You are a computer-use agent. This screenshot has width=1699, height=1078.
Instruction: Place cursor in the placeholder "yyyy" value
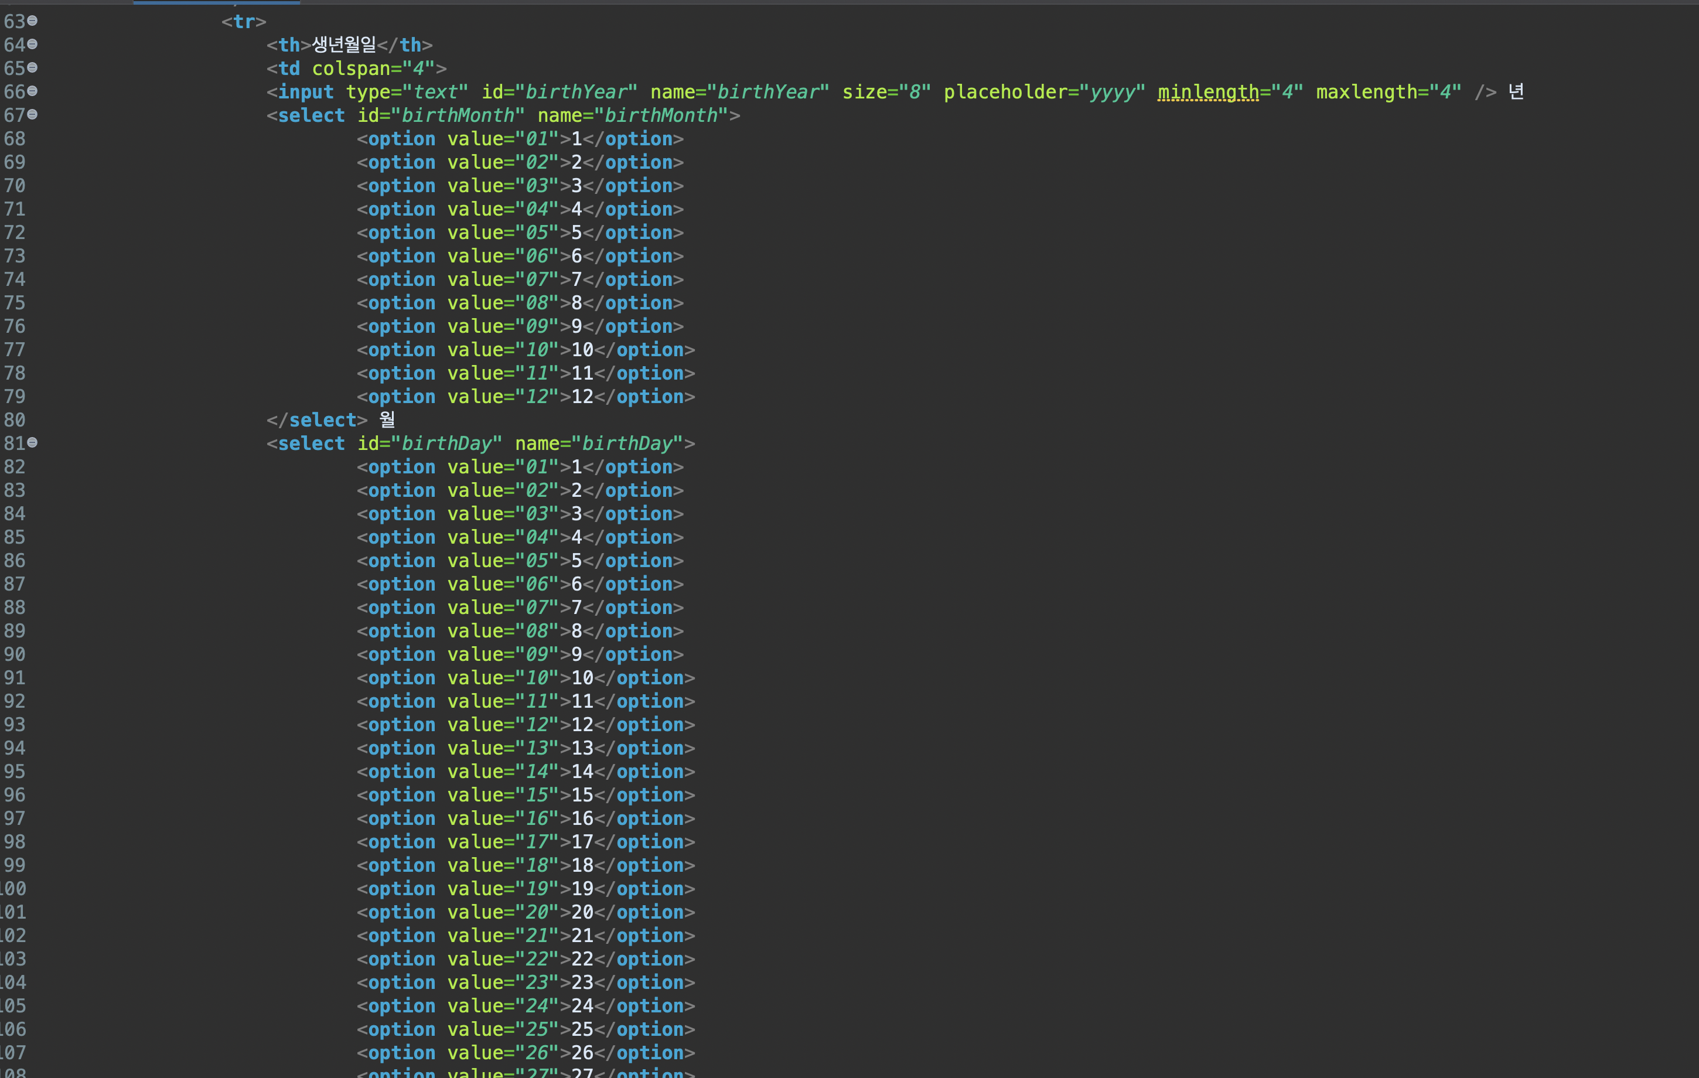[1113, 92]
